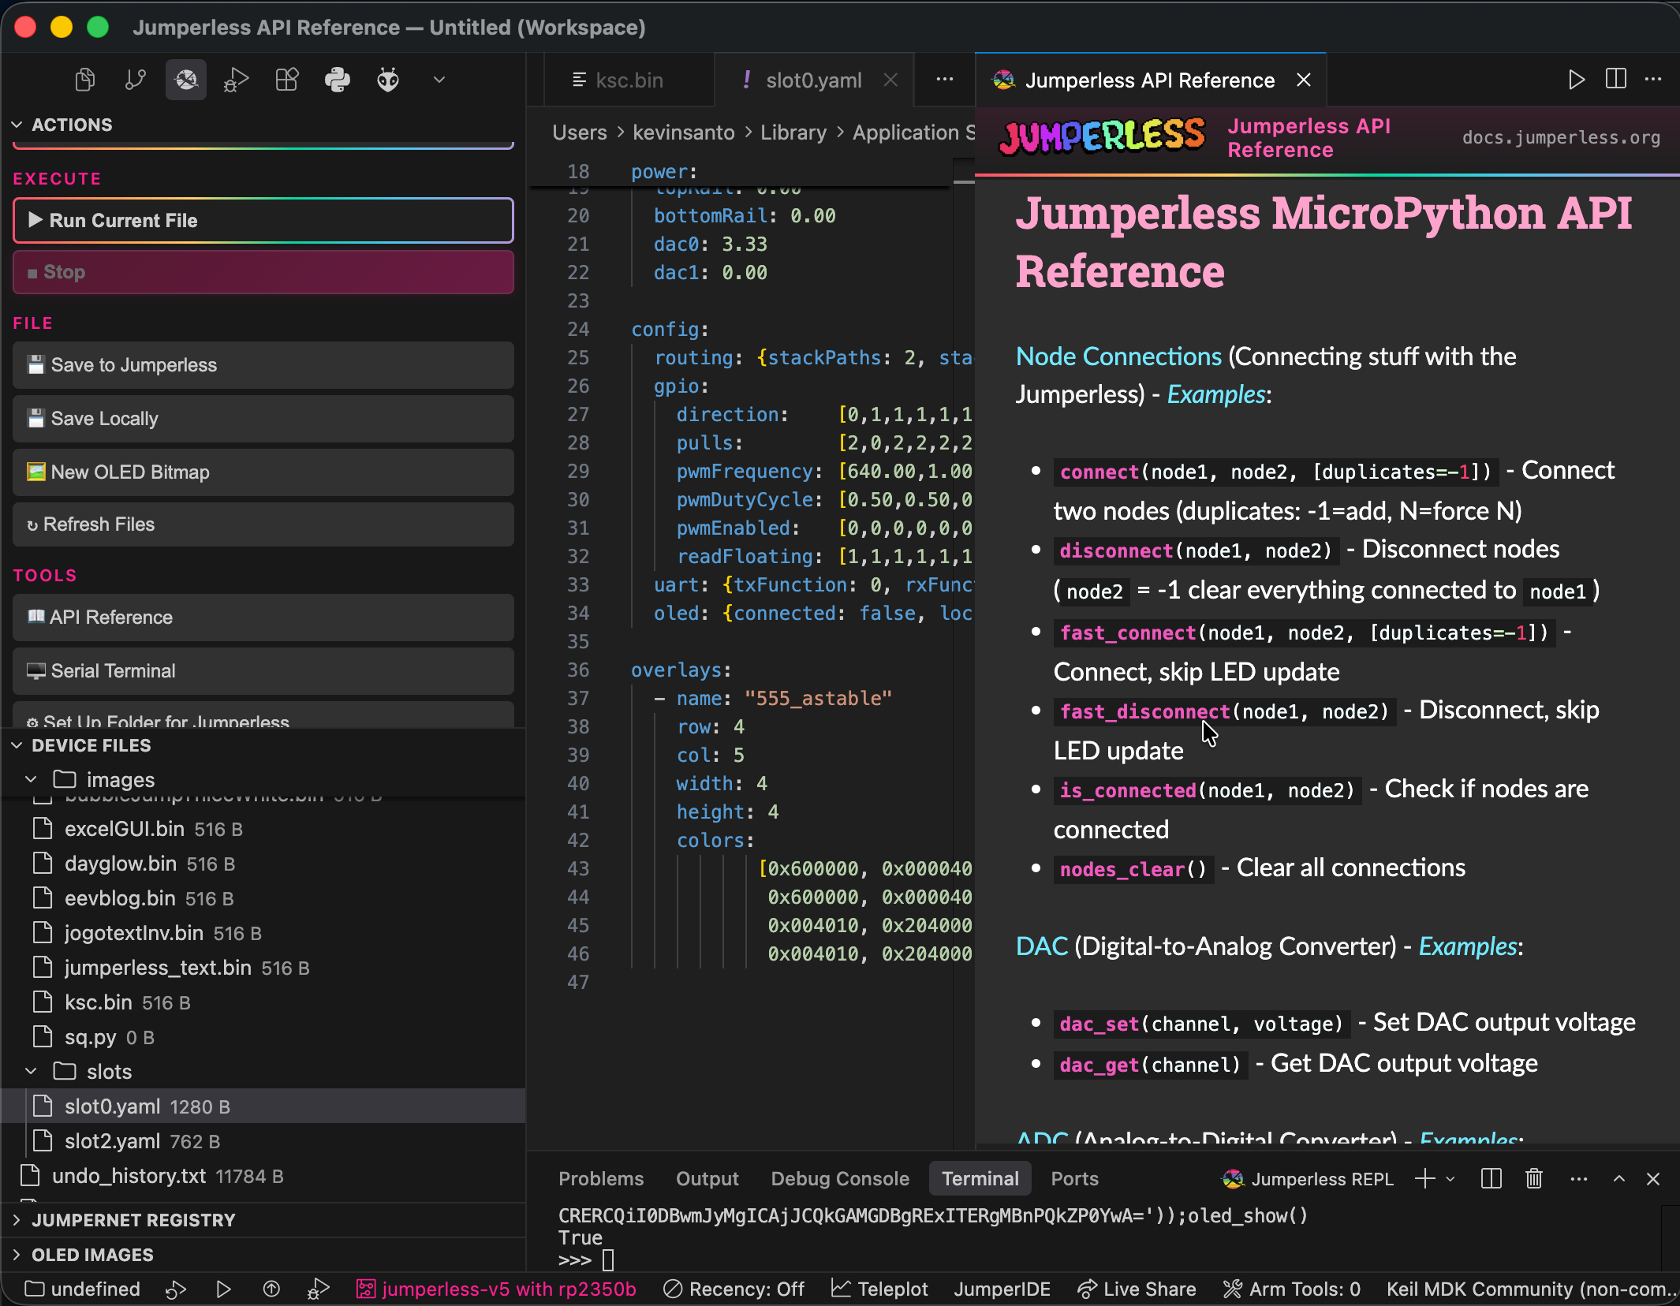Click jumperless-v5 with rp2350b status item
Image resolution: width=1680 pixels, height=1306 pixels.
[496, 1289]
